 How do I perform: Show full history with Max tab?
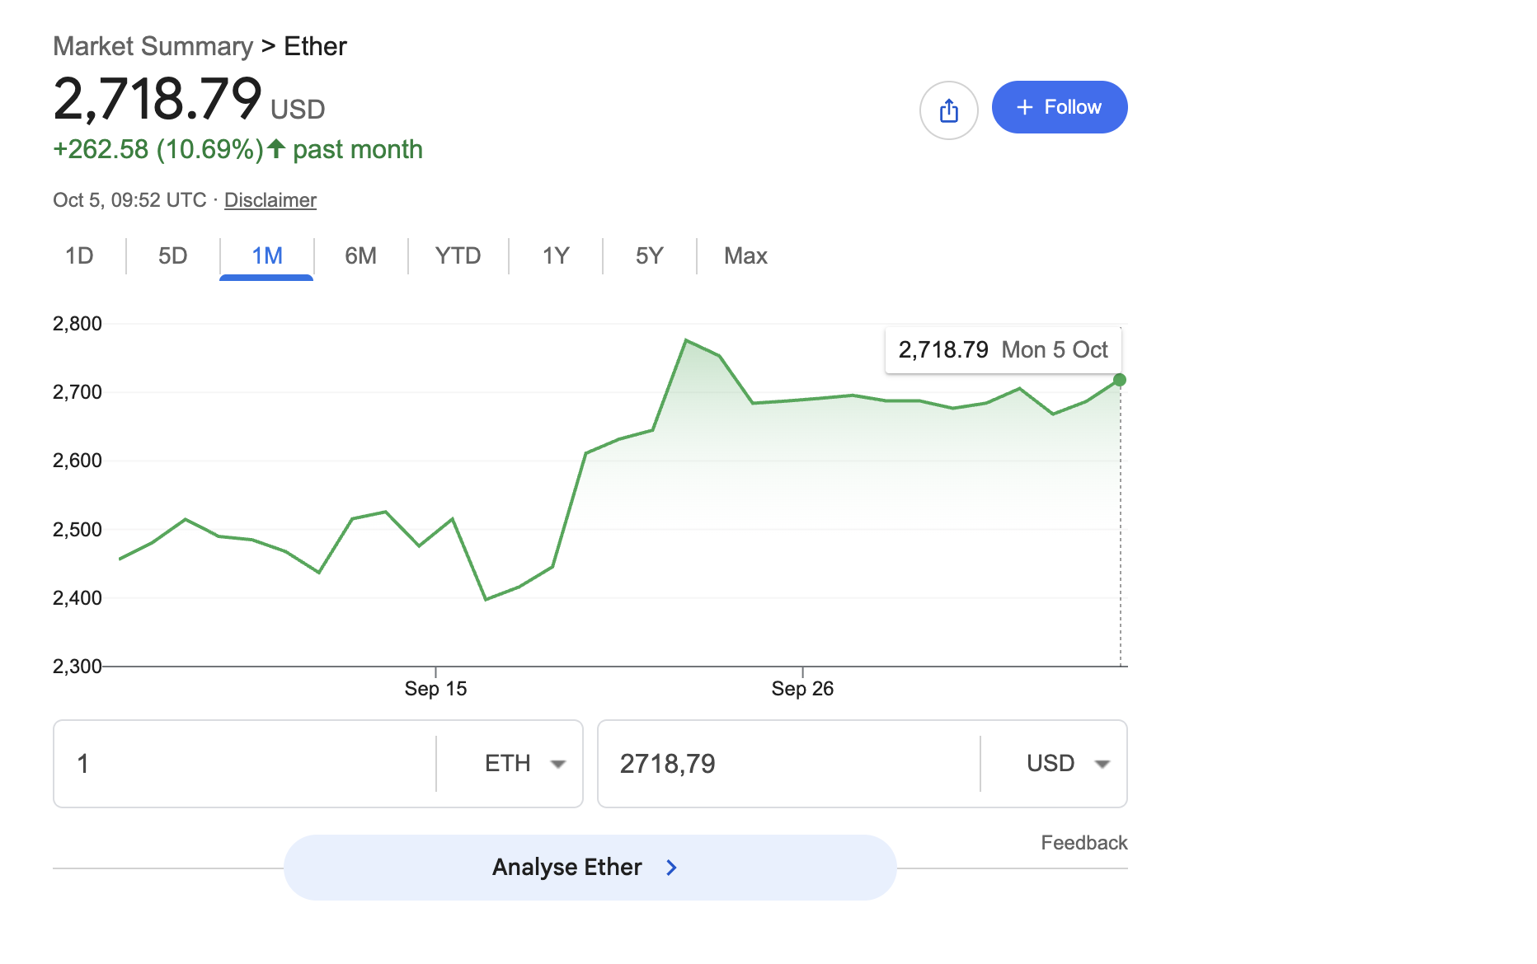tap(745, 255)
